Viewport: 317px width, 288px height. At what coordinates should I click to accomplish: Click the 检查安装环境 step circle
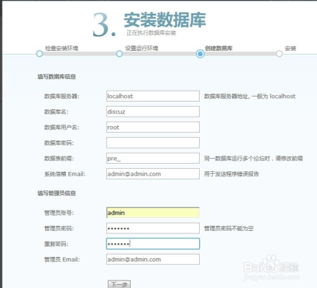coord(39,54)
